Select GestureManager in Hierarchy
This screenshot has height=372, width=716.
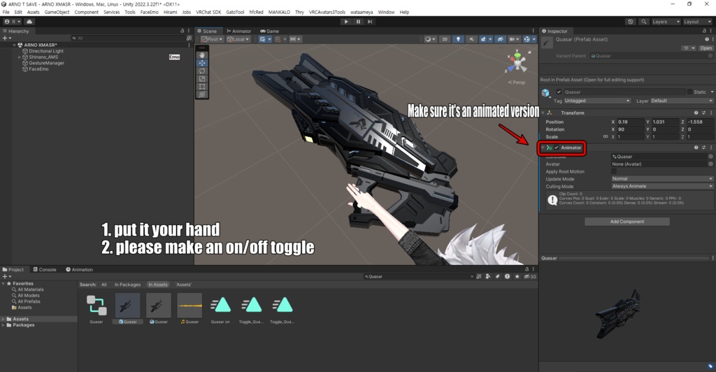click(47, 63)
